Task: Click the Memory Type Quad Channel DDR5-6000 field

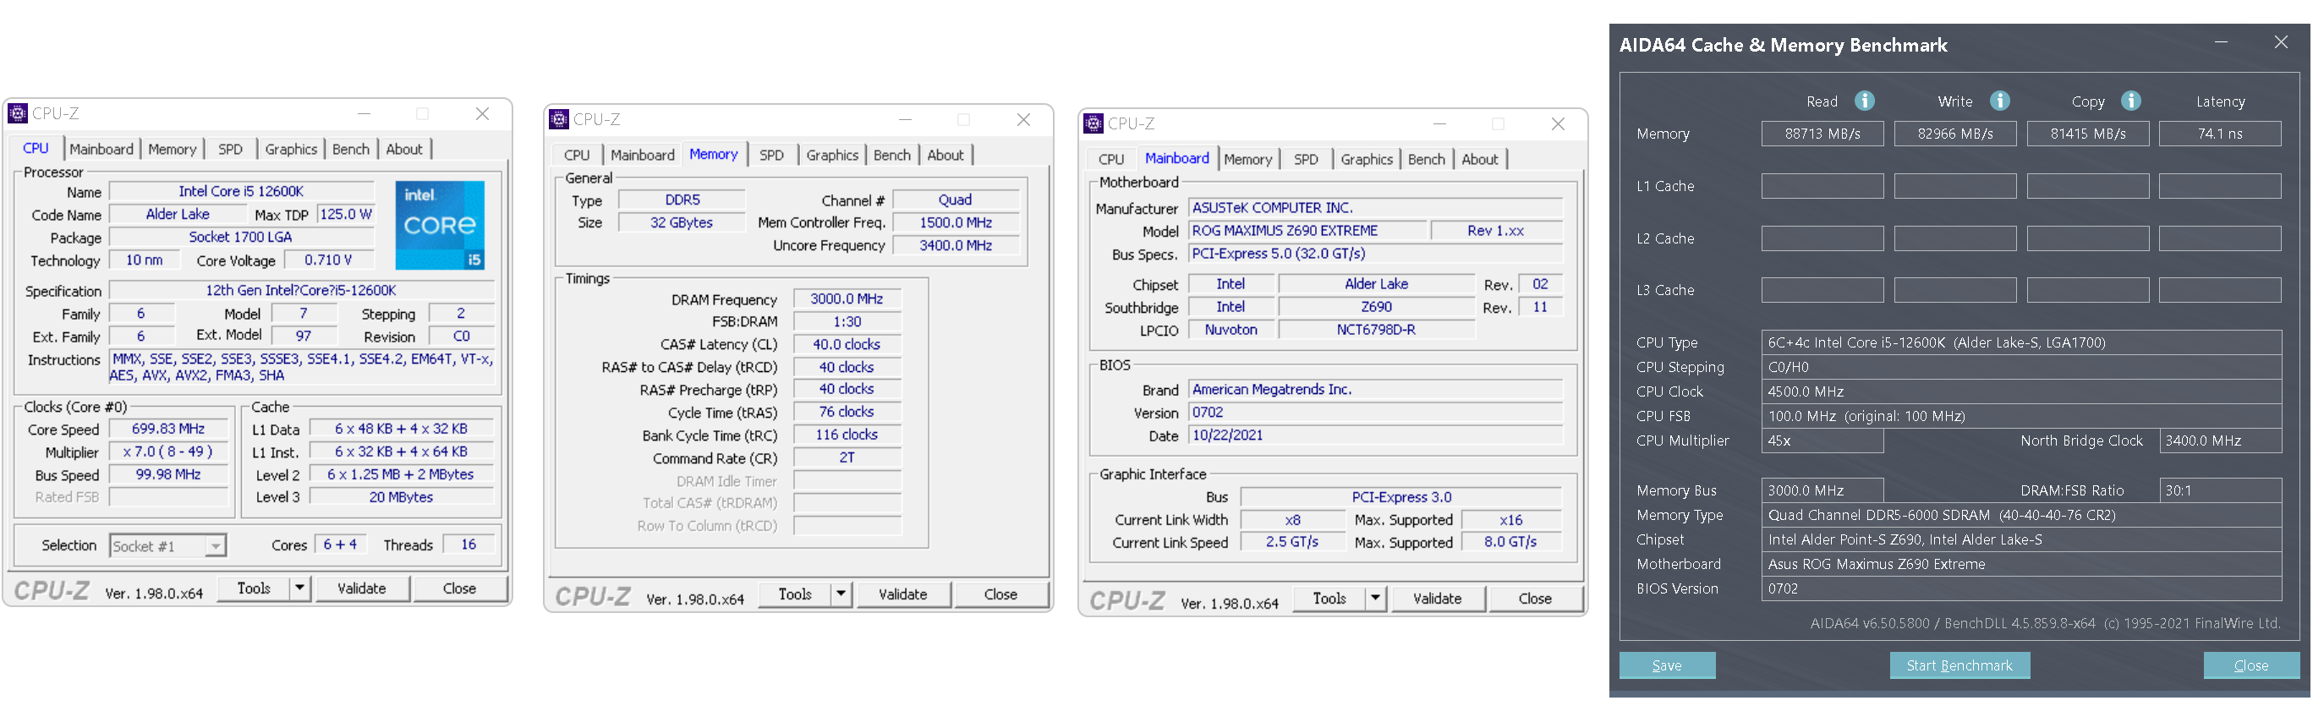Action: [2020, 515]
